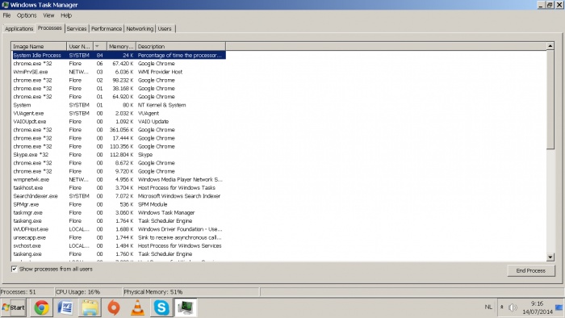Open the View menu
Viewport: 565px width, 318px height.
(x=48, y=15)
